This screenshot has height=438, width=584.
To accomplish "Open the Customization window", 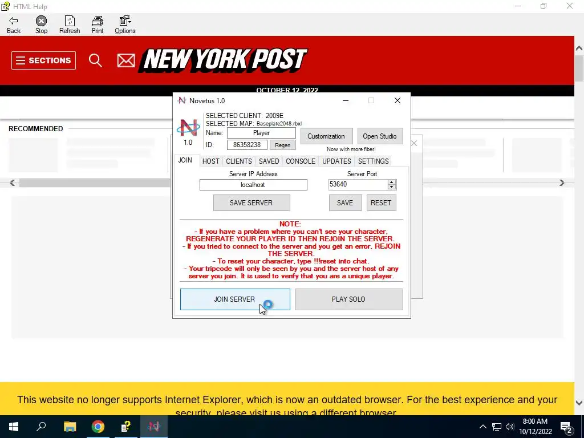I will coord(326,136).
